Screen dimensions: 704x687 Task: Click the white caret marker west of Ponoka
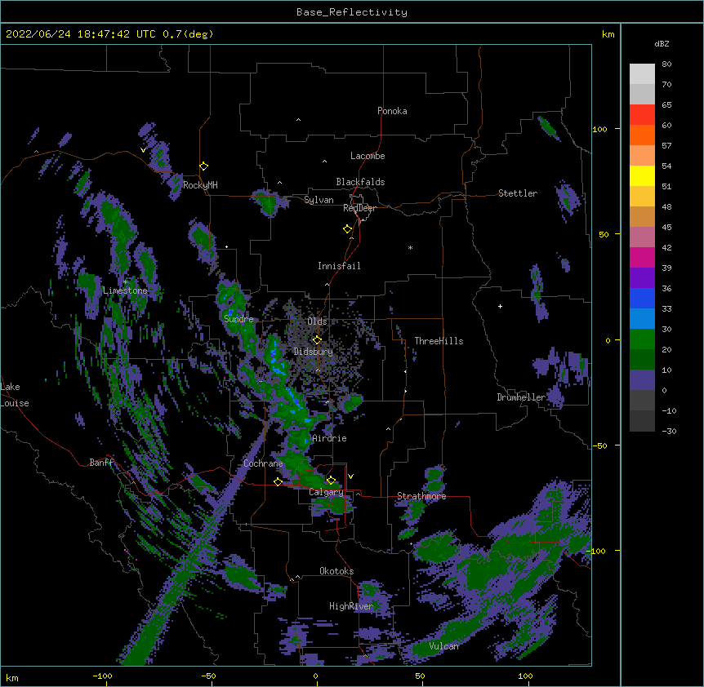(x=299, y=120)
